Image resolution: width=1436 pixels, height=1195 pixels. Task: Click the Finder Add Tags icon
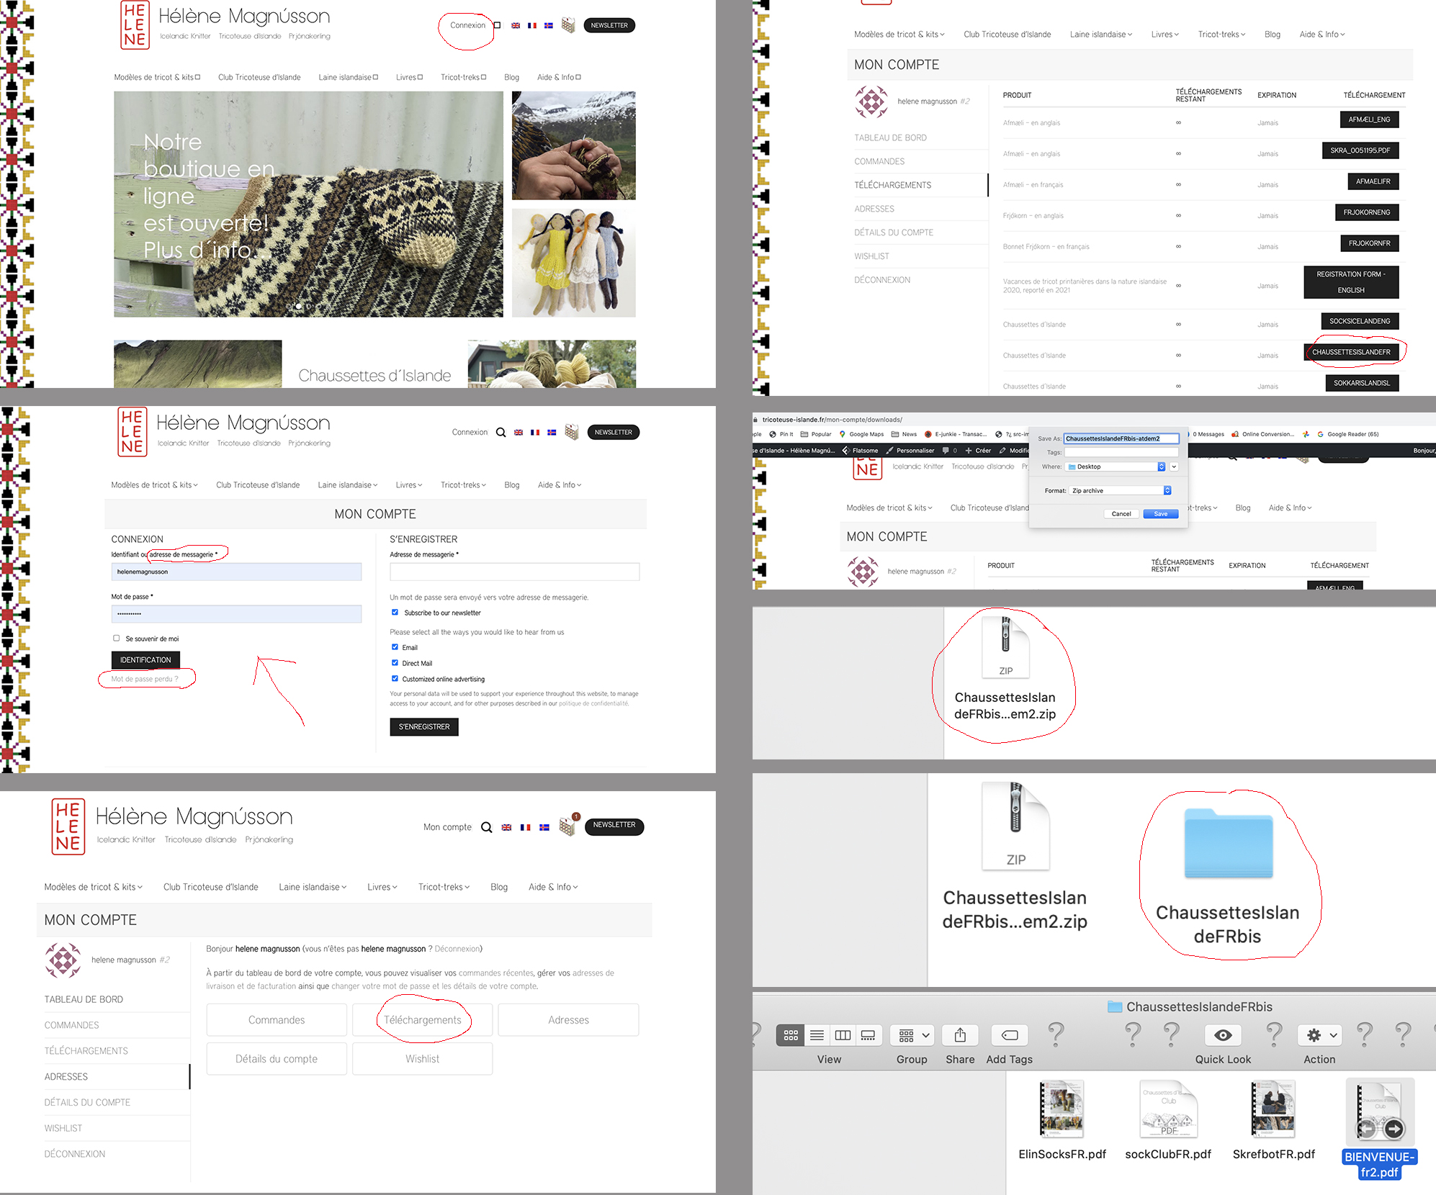tap(1010, 1035)
